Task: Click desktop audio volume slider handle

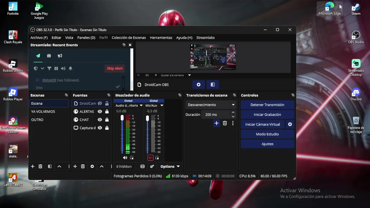Action: pos(122,118)
